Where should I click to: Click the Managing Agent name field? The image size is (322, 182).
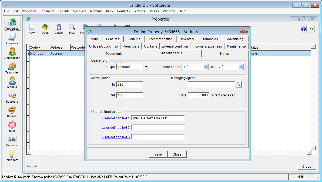(211, 84)
